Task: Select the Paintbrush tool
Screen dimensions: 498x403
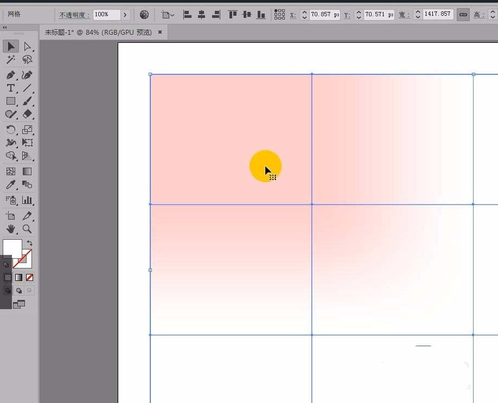Action: [27, 101]
